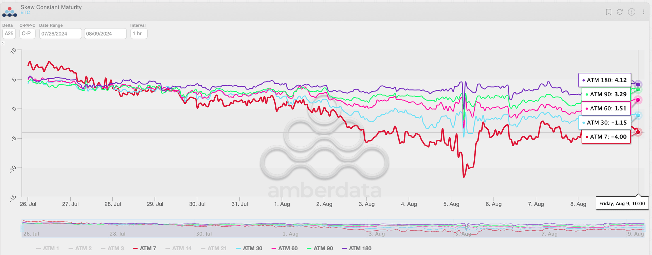Click the ATM 30 blue endpoint marker

tap(638, 115)
